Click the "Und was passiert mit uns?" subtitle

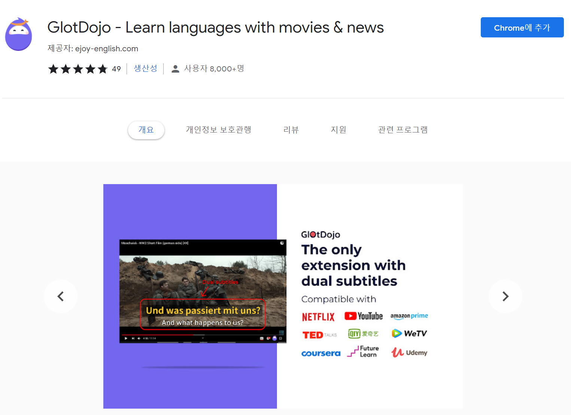(203, 311)
